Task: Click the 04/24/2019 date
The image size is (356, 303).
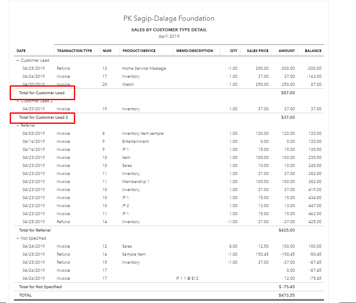Action: (34, 246)
